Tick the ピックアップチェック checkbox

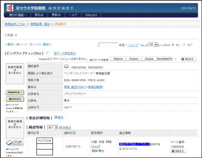point(48,53)
